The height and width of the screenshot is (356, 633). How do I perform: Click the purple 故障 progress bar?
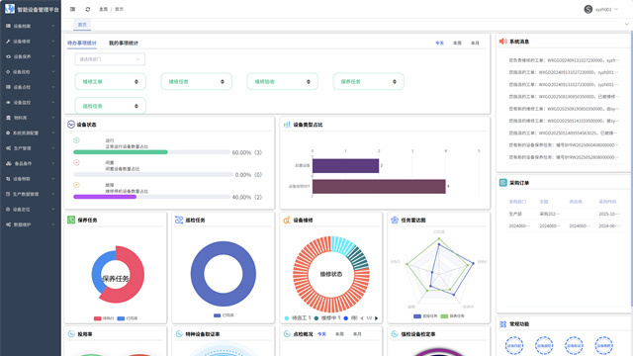105,197
